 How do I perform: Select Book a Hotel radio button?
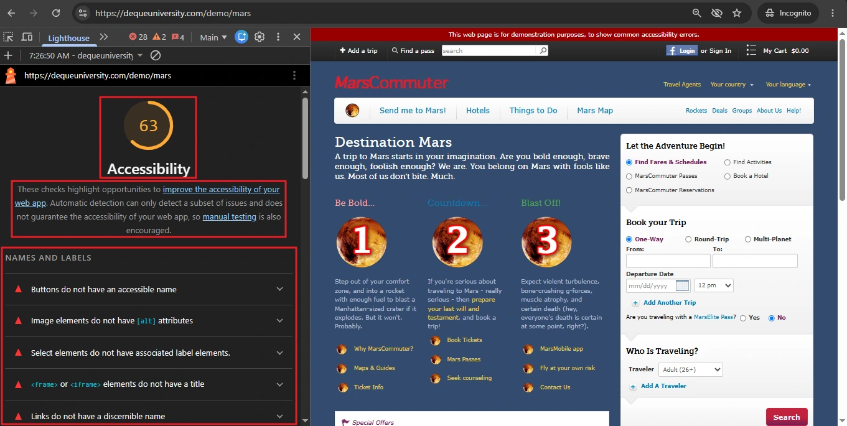pyautogui.click(x=728, y=176)
